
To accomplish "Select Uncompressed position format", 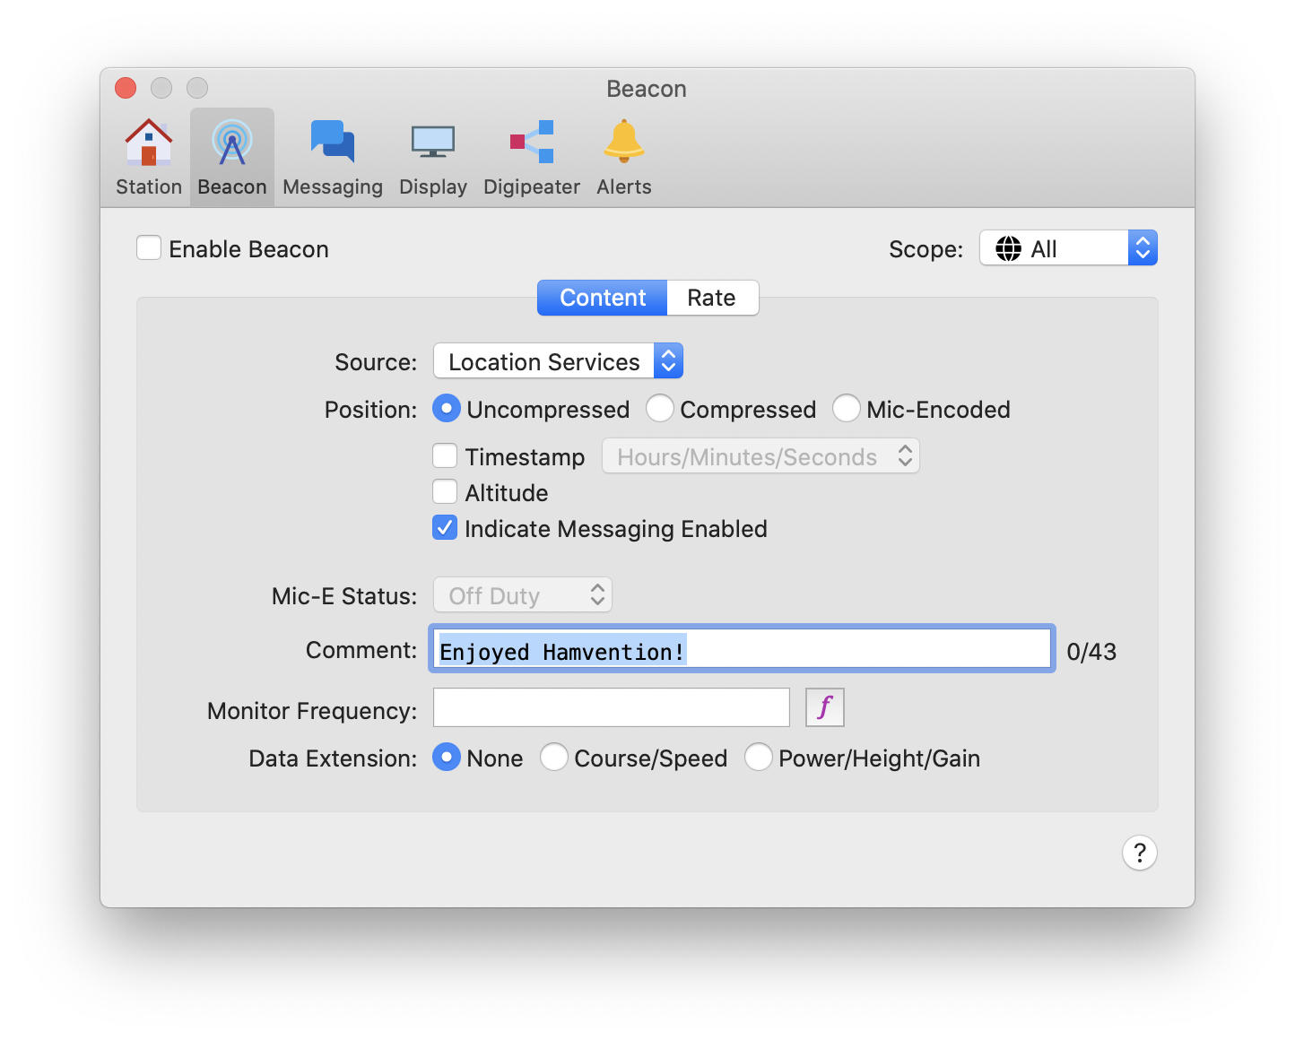I will [x=447, y=409].
